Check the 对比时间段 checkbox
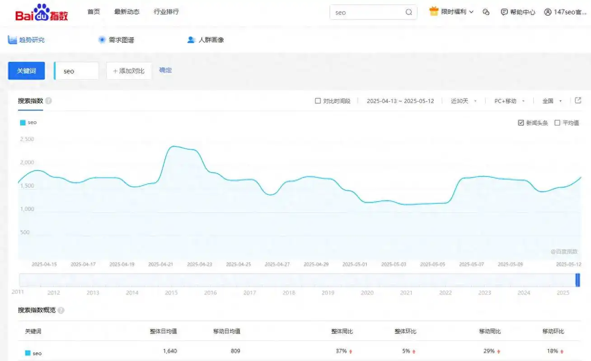The height and width of the screenshot is (361, 591). [x=318, y=101]
